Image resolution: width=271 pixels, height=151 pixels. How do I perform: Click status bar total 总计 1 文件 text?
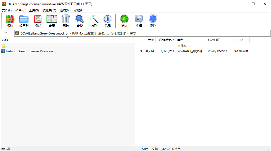(161, 149)
